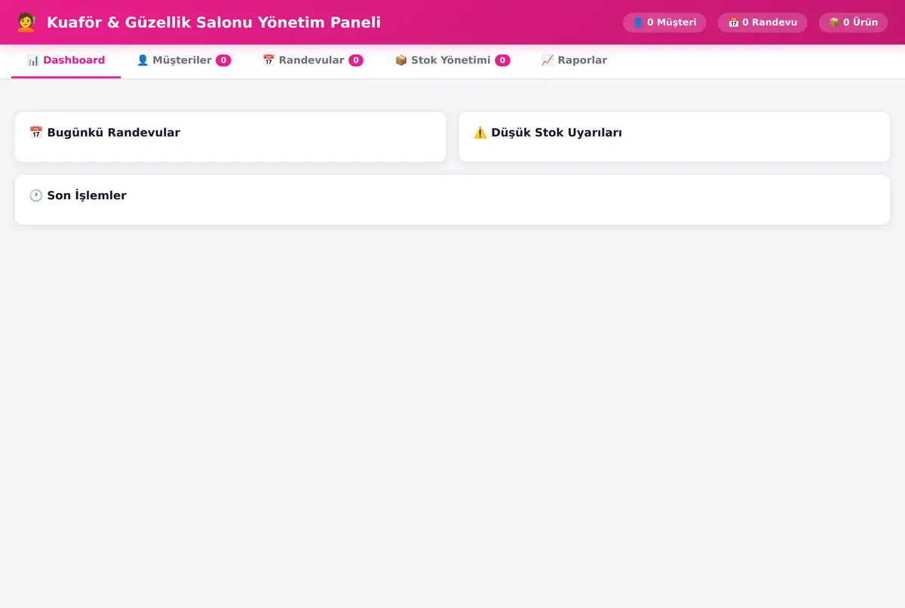The height and width of the screenshot is (608, 905).
Task: Click the 0 Randevu header badge
Action: 762,23
